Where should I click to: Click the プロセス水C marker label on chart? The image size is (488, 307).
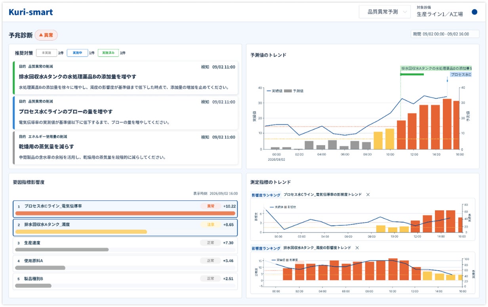[x=461, y=74]
